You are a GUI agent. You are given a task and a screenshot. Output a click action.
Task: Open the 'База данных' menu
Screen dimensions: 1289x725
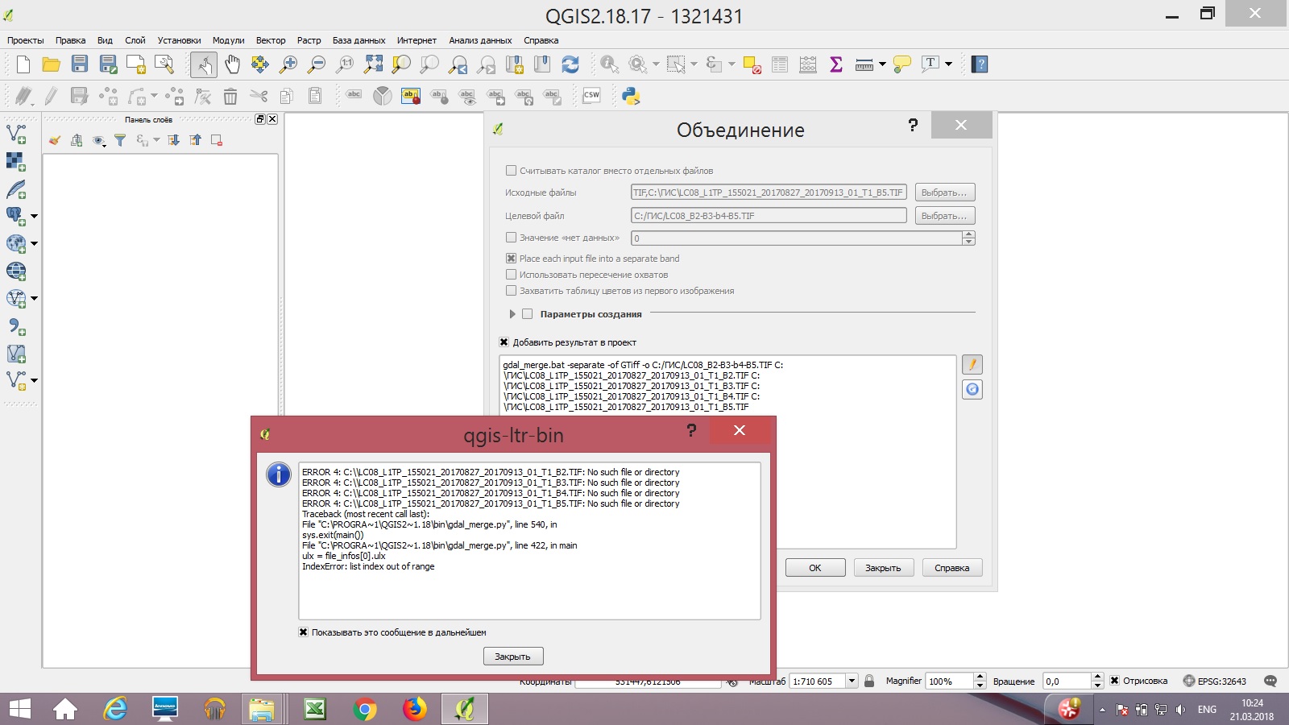pos(359,40)
